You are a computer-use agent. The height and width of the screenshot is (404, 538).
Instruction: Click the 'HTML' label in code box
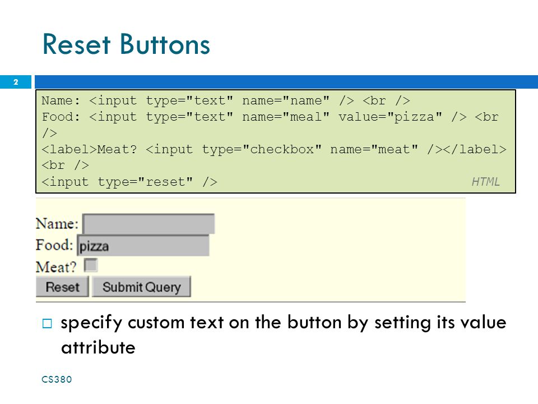(x=485, y=181)
